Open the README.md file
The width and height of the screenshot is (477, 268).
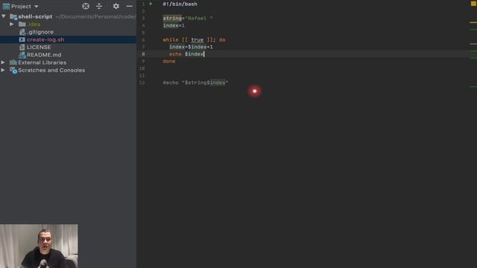tap(44, 55)
